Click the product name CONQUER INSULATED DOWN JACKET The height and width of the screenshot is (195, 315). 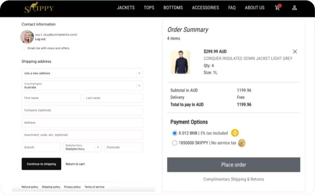[x=248, y=58]
